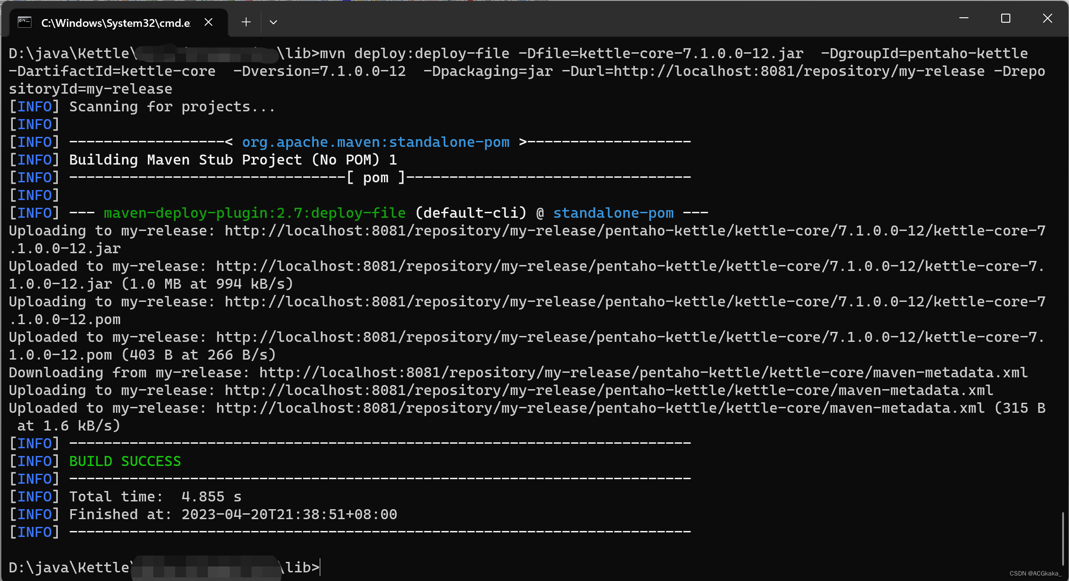Click blue 'standalone-pom' after (default-cli) @

pos(613,213)
